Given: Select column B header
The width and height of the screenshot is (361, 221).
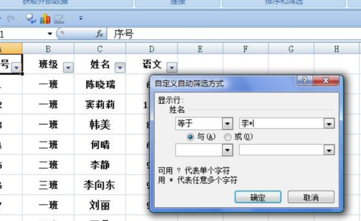Looking at the screenshot, I should coord(48,49).
